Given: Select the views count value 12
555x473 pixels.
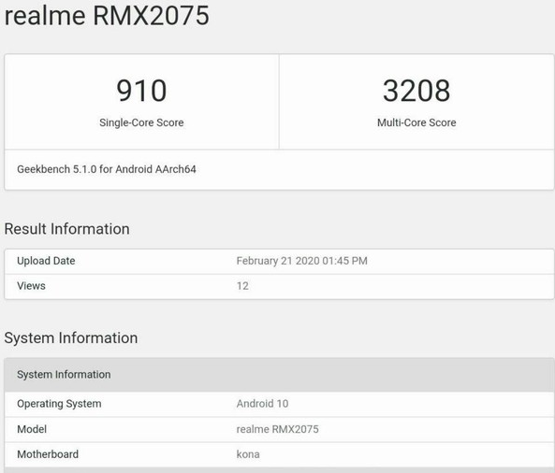Looking at the screenshot, I should coord(242,286).
